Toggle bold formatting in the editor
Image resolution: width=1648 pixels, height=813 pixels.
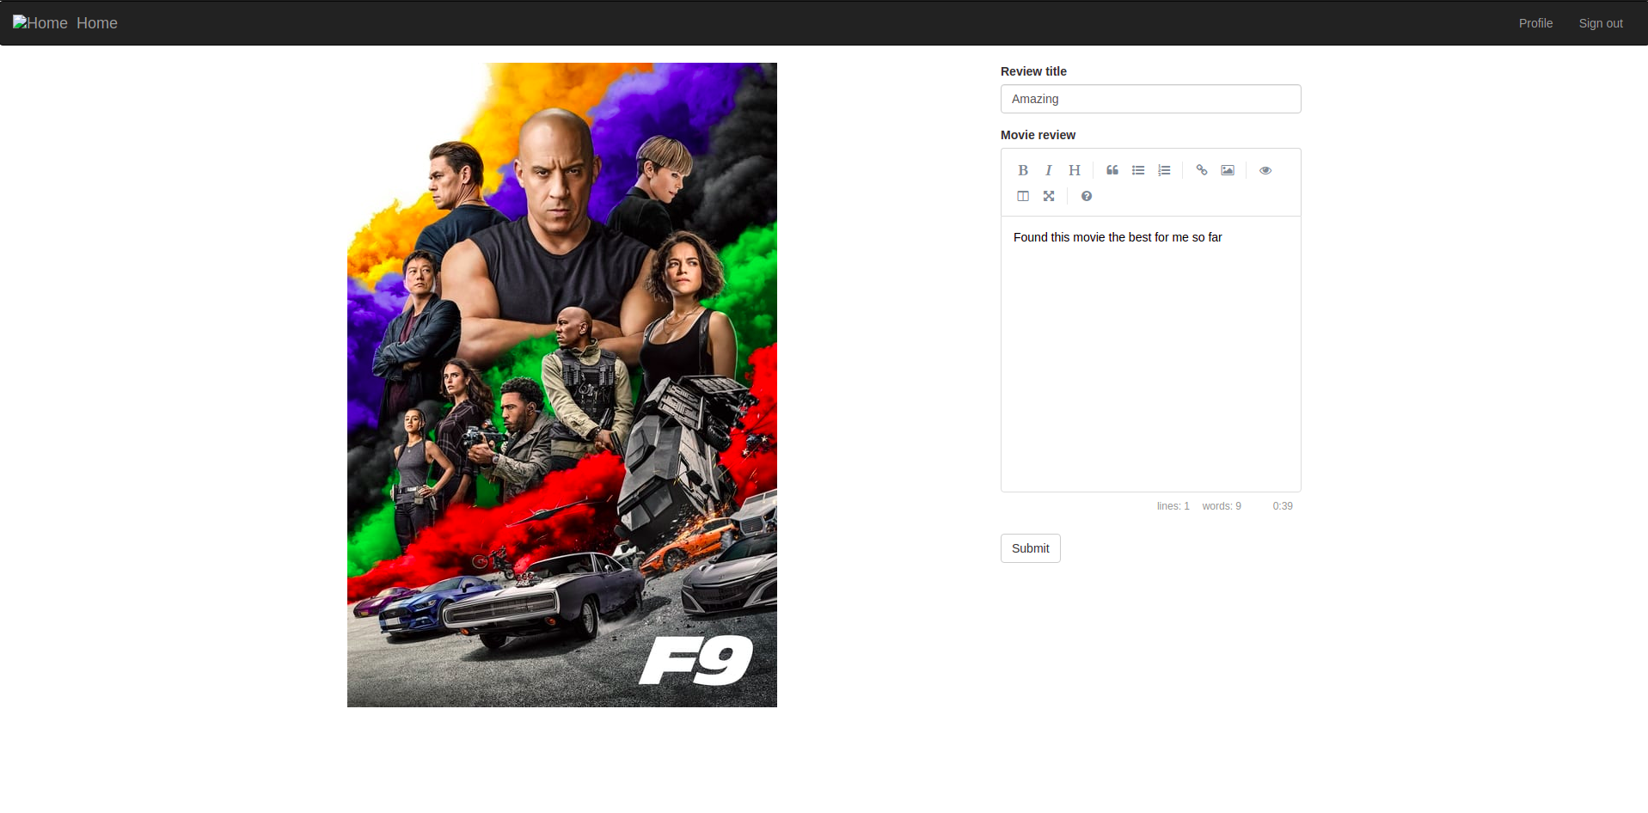1023,170
